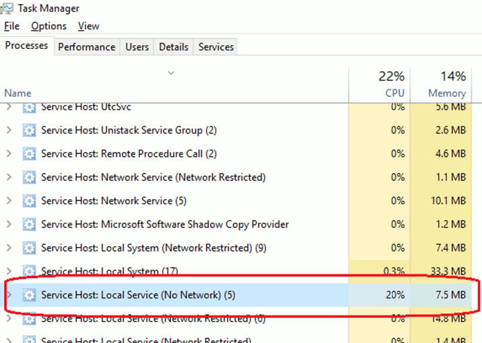Click gear icon of Network Service (Network Restricted)
Screen dimensions: 482x343
(x=29, y=178)
